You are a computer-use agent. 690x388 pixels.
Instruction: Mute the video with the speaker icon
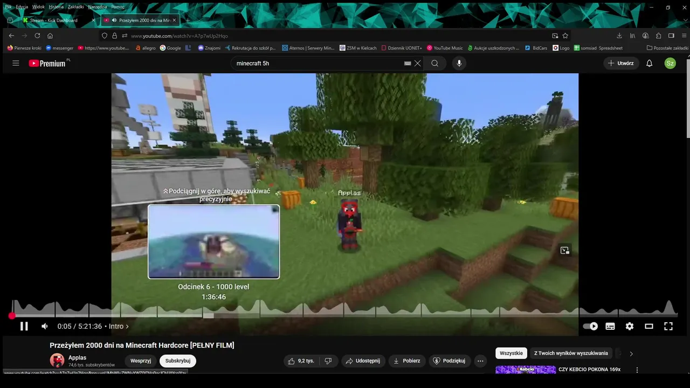coord(45,326)
